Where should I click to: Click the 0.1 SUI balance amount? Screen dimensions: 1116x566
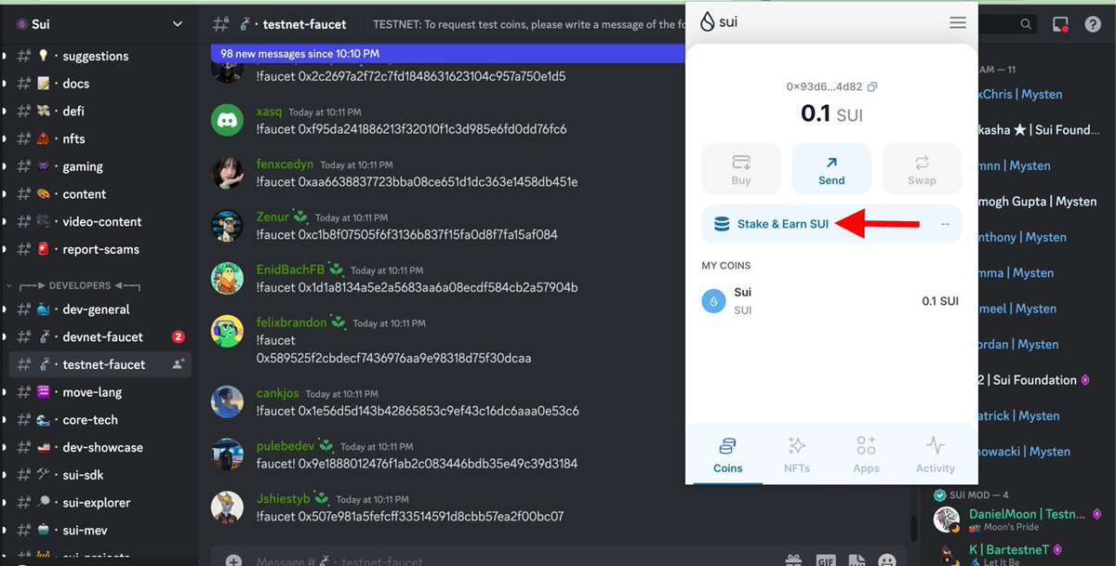[x=831, y=114]
